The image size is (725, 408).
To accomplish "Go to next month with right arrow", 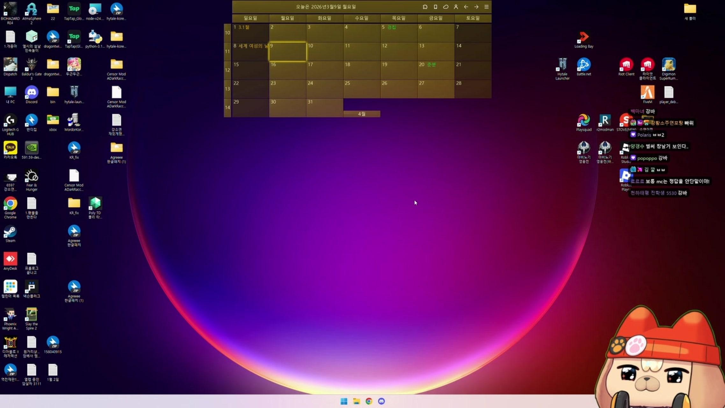I will coord(476,7).
